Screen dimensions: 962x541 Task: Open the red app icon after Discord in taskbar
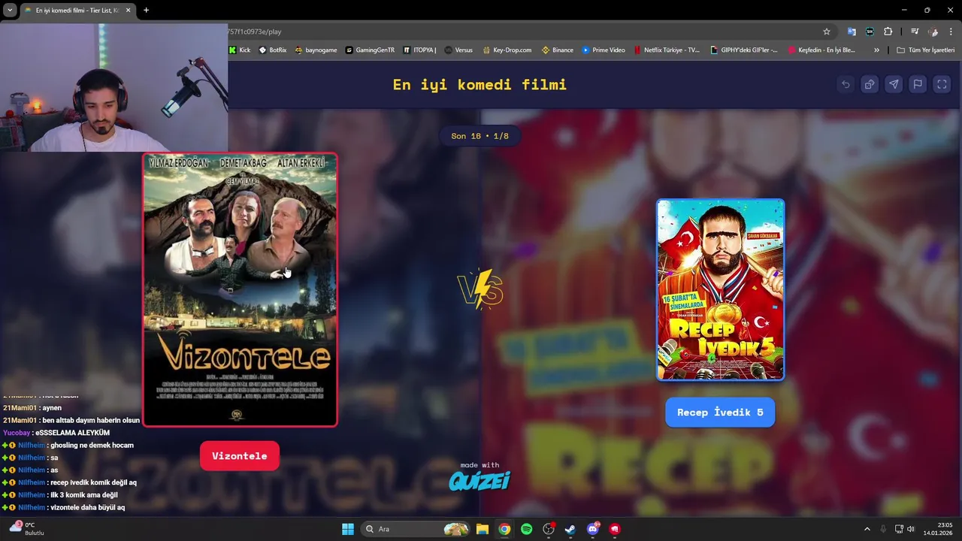615,529
